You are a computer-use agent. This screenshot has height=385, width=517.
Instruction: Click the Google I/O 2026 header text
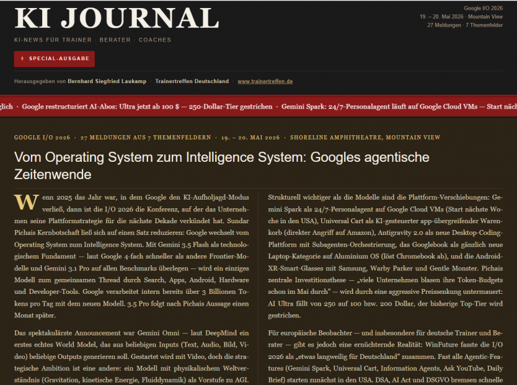(x=483, y=8)
